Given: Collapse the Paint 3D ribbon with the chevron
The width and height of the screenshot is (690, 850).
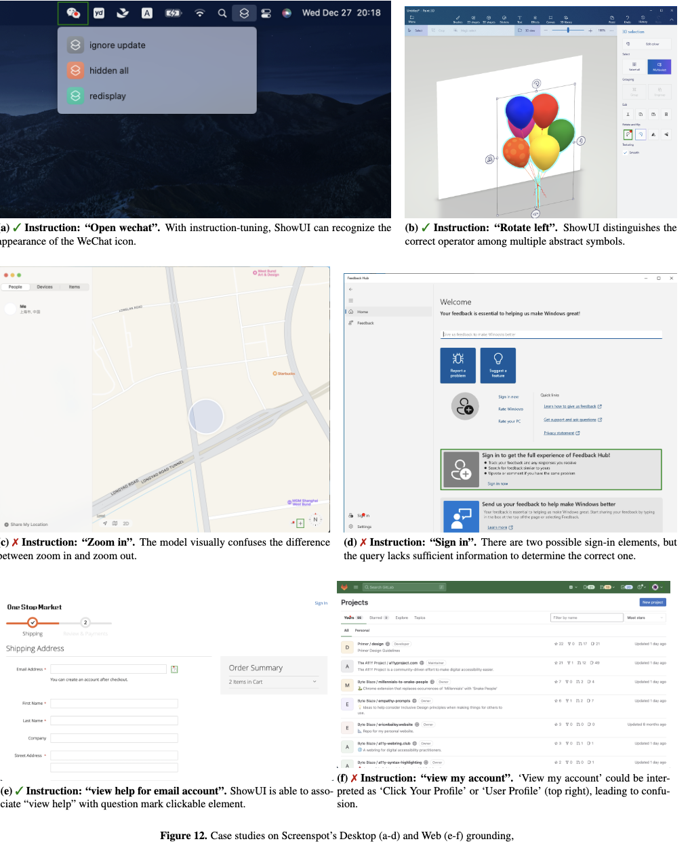Looking at the screenshot, I should coord(672,20).
